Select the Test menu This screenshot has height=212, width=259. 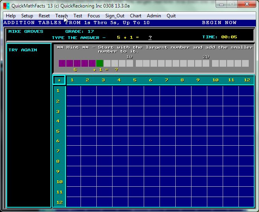pyautogui.click(x=78, y=16)
